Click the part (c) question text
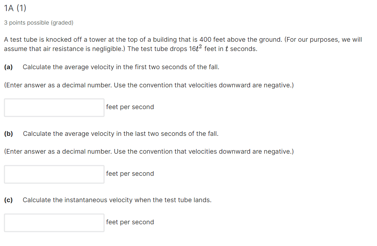377x246 pixels. click(x=117, y=200)
